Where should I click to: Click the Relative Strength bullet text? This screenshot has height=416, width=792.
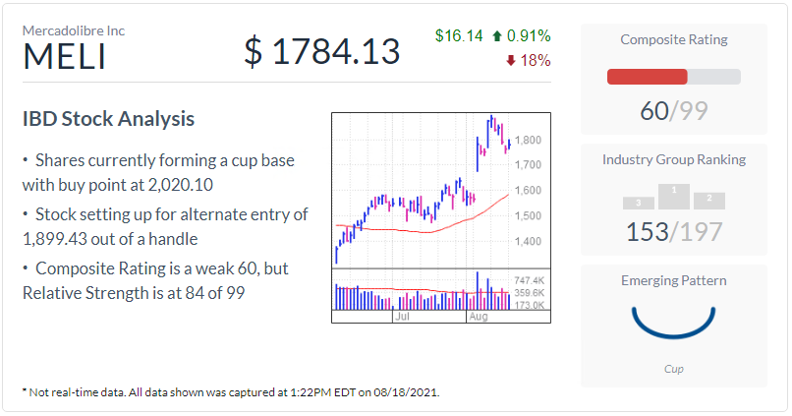click(x=157, y=280)
